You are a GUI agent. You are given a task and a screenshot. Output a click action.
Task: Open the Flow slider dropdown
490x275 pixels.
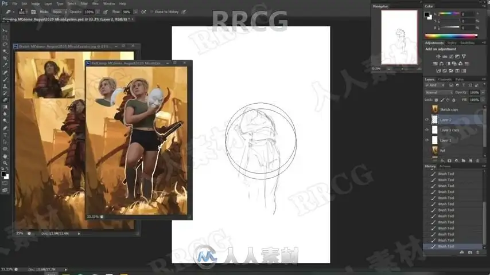click(135, 12)
